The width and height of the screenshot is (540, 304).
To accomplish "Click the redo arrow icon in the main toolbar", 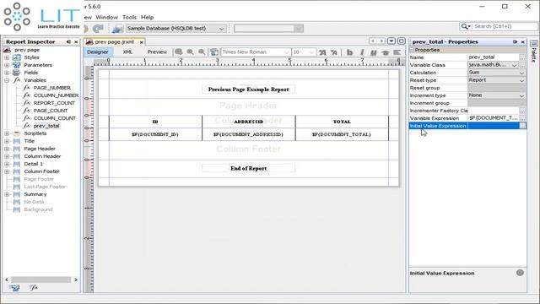I will click(98, 29).
